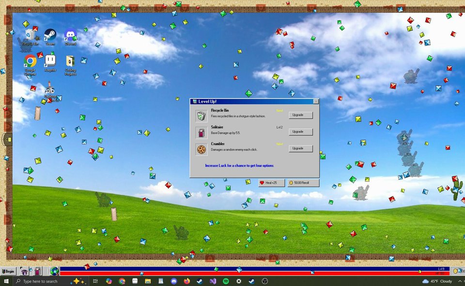Open OBS Studio from the taskbar
465x286 pixels.
click(x=265, y=281)
